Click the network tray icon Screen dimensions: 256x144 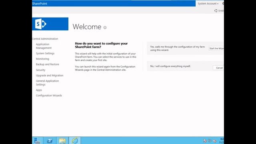pyautogui.click(x=210, y=141)
